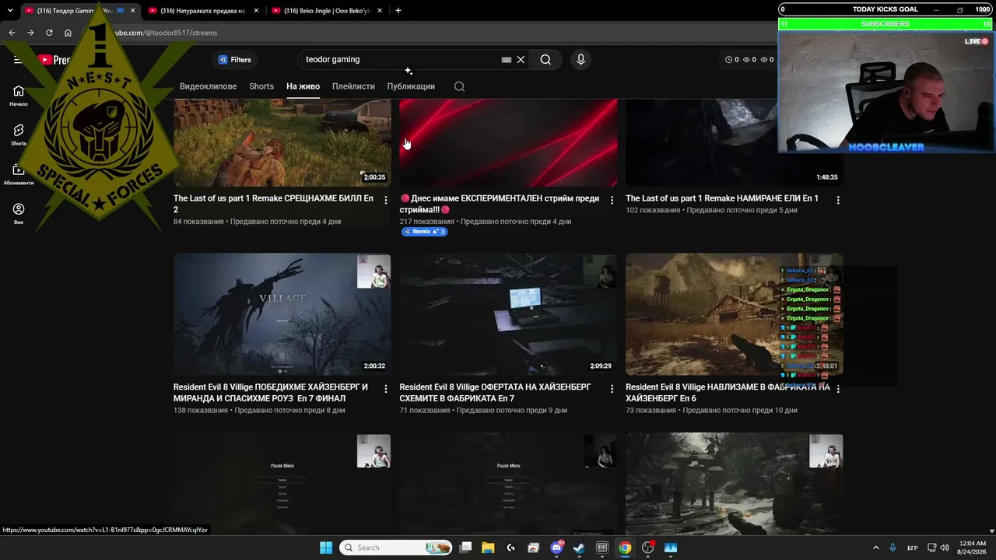Play the laptop scene thumbnail video
The image size is (996, 560).
click(x=508, y=314)
